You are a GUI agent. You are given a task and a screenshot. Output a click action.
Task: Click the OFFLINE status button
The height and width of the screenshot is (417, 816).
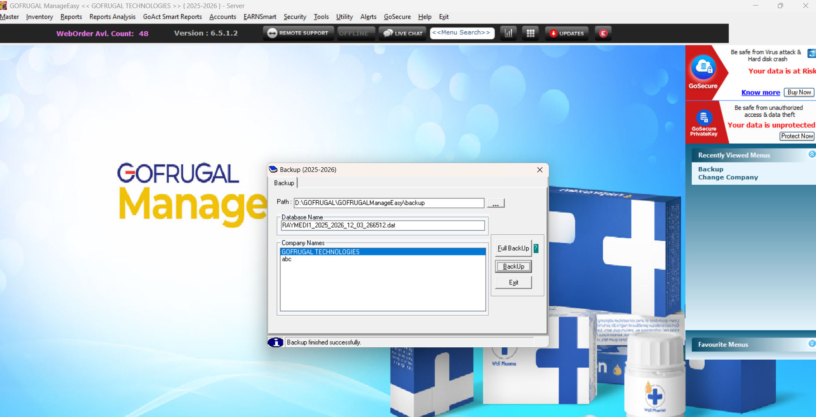coord(356,33)
